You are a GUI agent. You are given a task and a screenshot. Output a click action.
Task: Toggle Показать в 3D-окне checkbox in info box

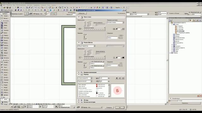click(168, 13)
